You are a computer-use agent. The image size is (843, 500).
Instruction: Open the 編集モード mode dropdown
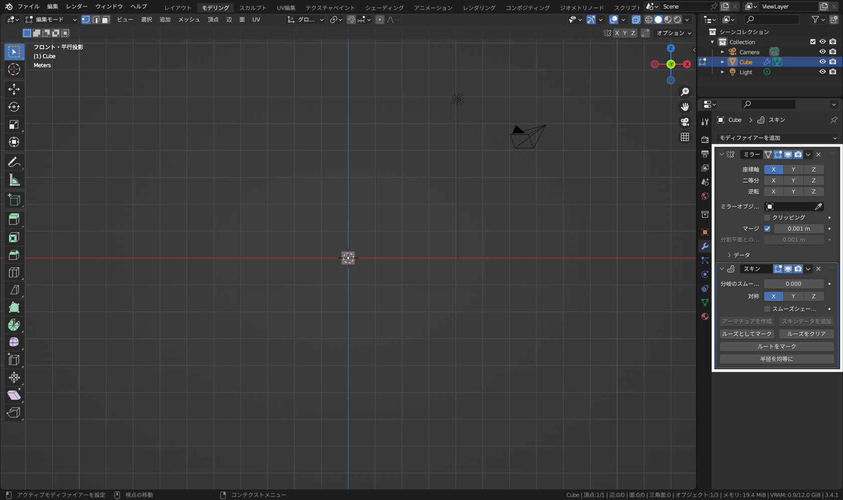click(x=51, y=20)
